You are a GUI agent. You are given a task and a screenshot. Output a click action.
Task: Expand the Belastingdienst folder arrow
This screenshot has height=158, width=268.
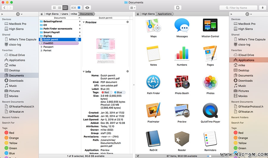point(80,22)
